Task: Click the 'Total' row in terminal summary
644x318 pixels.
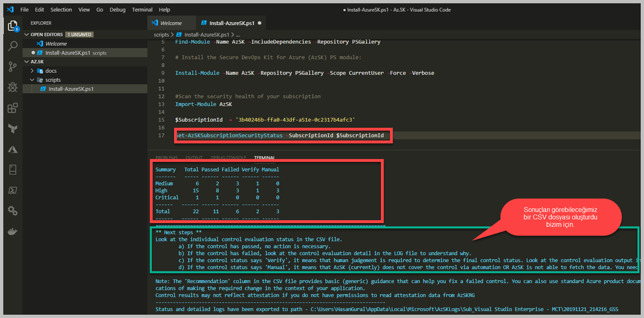Action: (x=217, y=211)
